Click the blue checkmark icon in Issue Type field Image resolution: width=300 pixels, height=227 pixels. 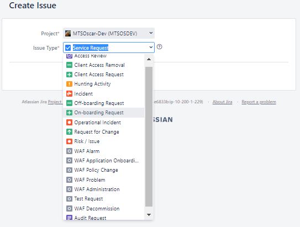[68, 47]
